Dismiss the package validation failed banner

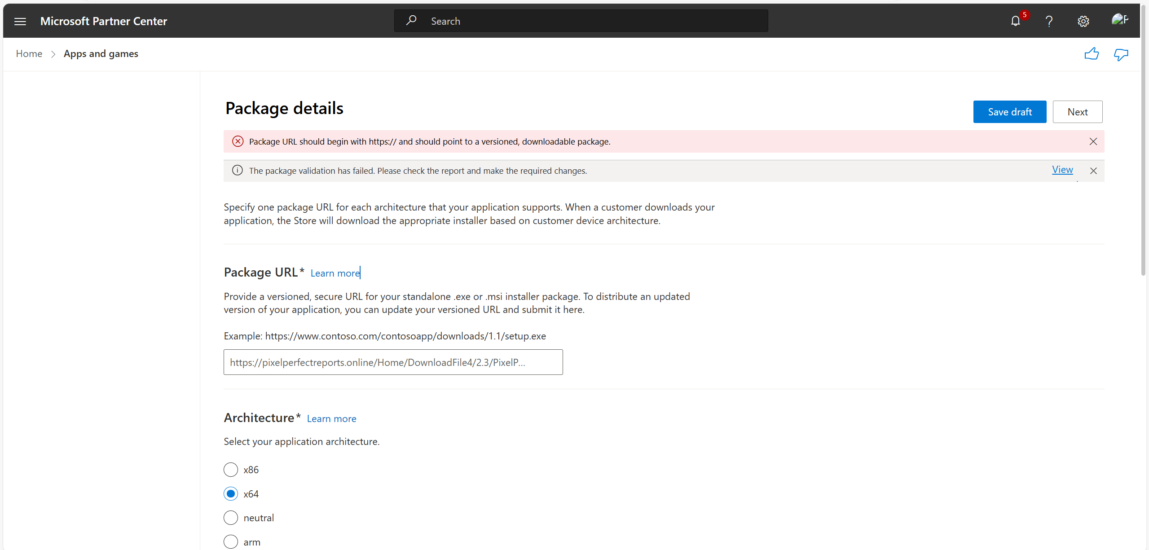[x=1093, y=171]
